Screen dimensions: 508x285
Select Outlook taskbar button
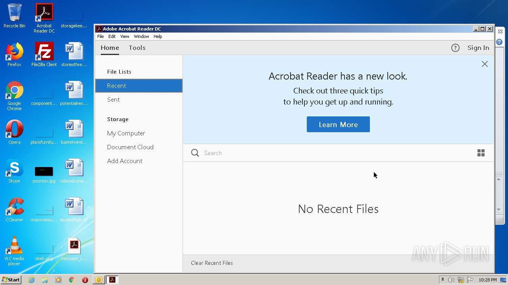tap(99, 280)
